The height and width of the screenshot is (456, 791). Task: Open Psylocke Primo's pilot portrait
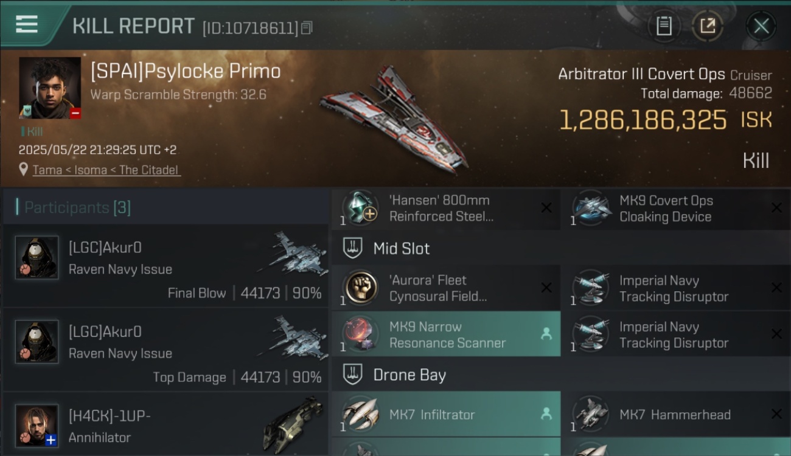tap(50, 88)
